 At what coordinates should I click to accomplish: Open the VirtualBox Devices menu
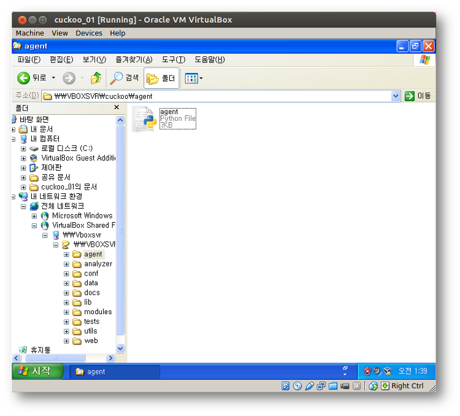[x=89, y=33]
